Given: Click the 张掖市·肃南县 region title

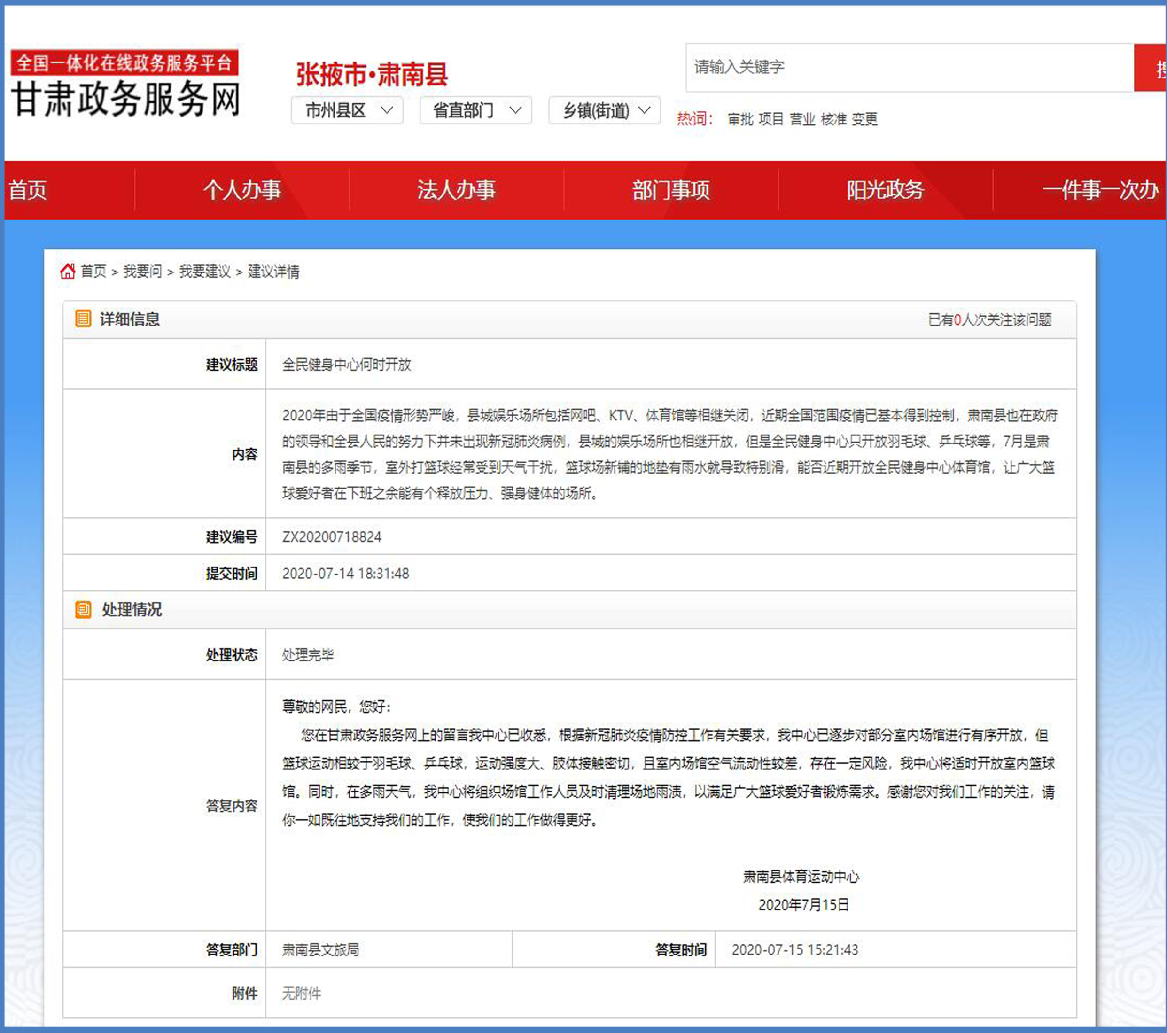Looking at the screenshot, I should (372, 74).
